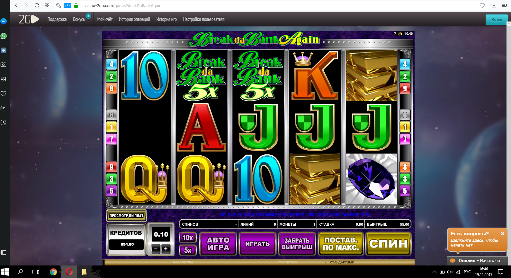The image size is (511, 278).
Task: Reload the page
Action: tap(37, 5)
